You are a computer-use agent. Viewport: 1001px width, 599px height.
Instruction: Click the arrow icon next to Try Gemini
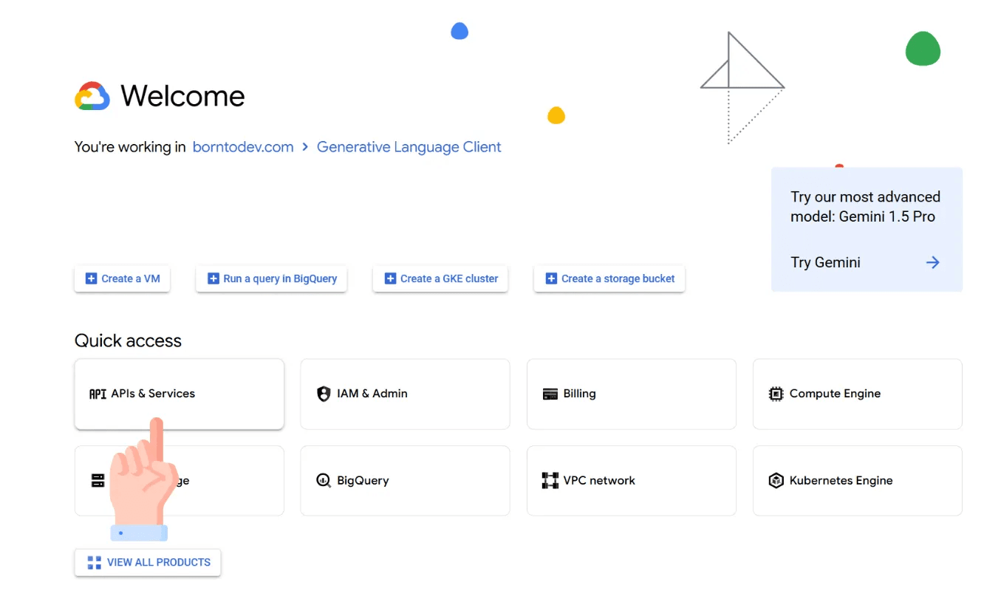(932, 262)
